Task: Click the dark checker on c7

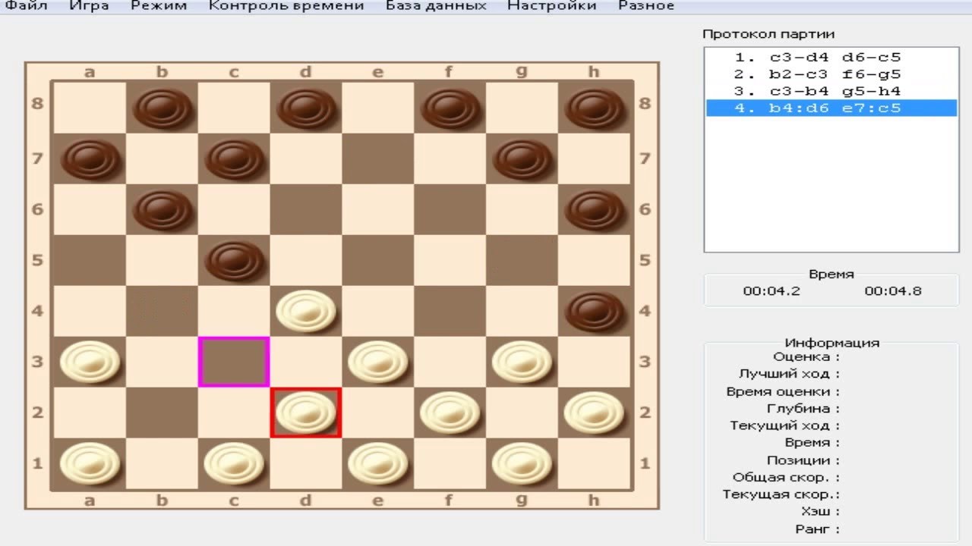Action: click(234, 158)
